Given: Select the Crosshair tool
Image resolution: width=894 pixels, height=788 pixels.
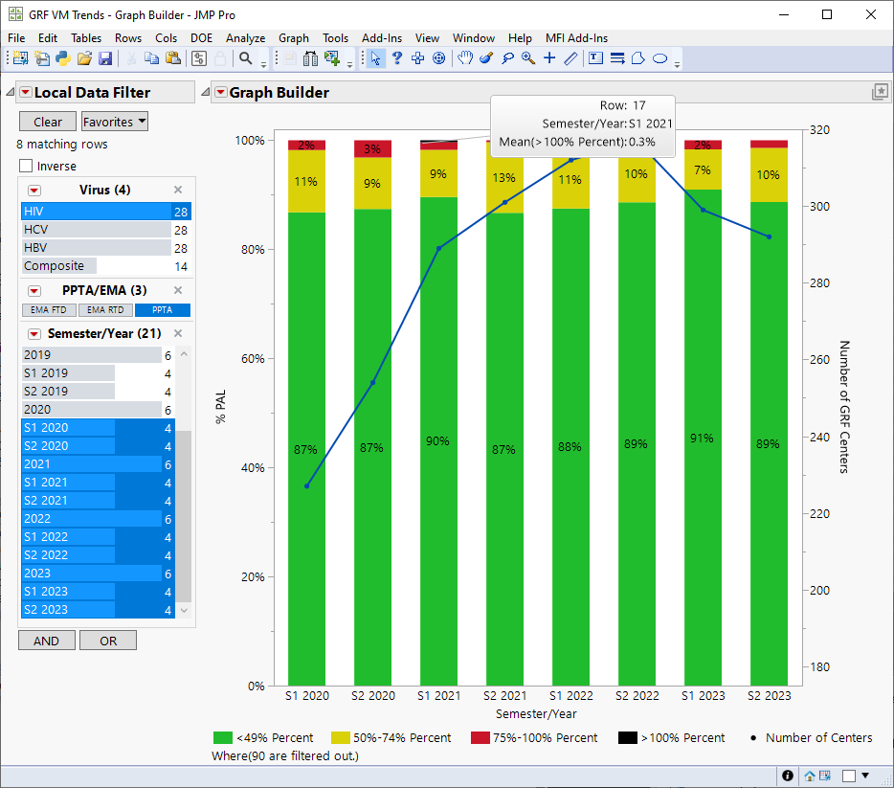Looking at the screenshot, I should tap(548, 58).
